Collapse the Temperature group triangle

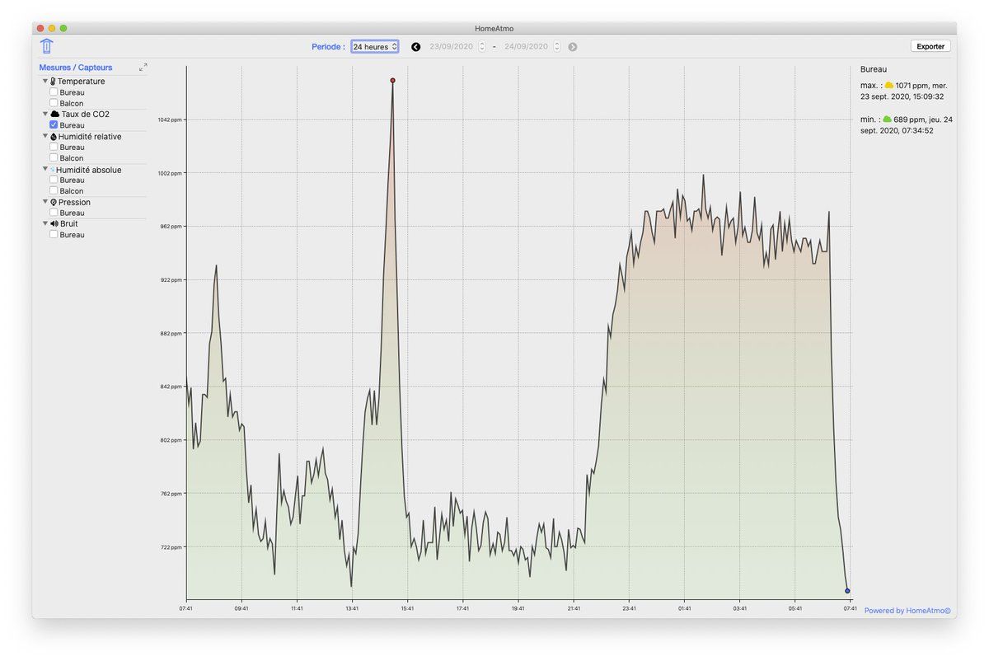point(45,82)
